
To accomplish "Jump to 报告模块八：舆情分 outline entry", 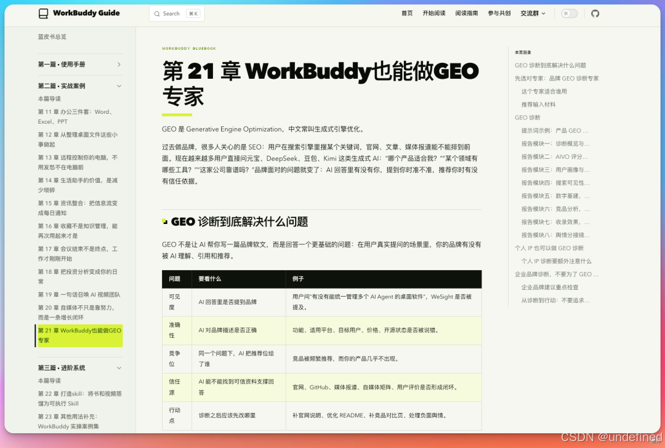I will 555,235.
